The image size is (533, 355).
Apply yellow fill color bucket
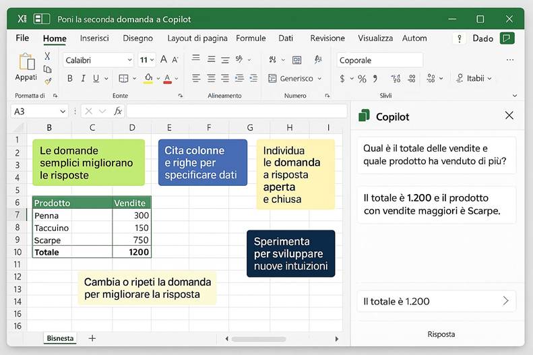pos(148,78)
